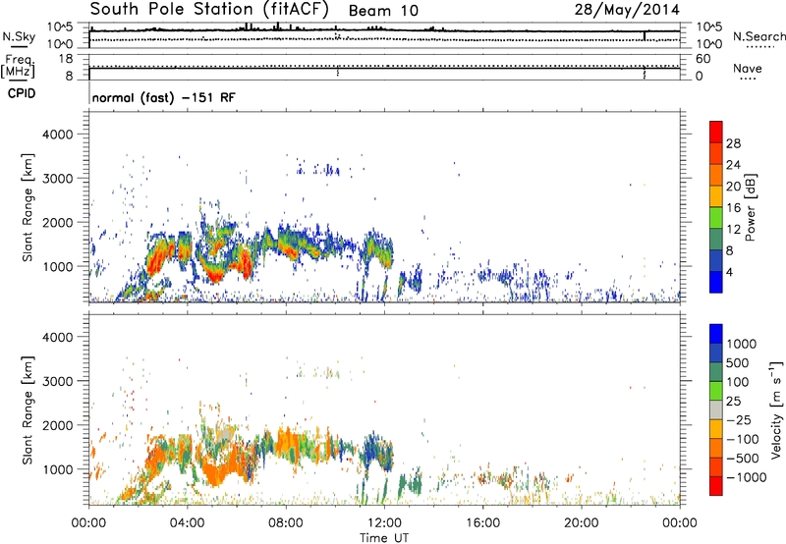Image resolution: width=786 pixels, height=544 pixels.
Task: Click the "3000" tick in power panel
Action: [x=58, y=179]
